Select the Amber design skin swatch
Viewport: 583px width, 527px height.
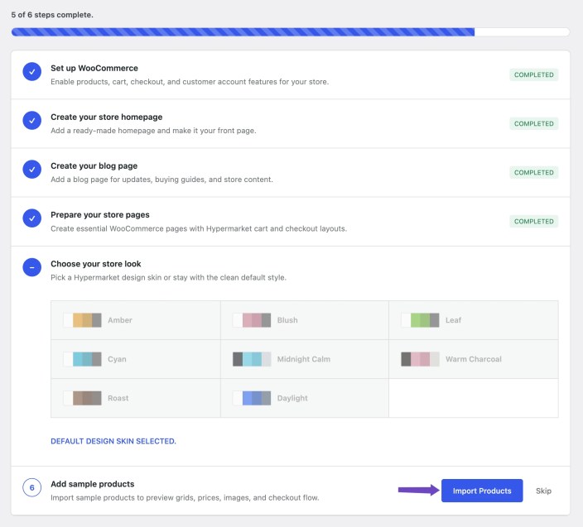[82, 320]
